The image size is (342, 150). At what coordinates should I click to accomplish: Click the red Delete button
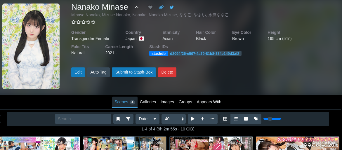point(167,72)
